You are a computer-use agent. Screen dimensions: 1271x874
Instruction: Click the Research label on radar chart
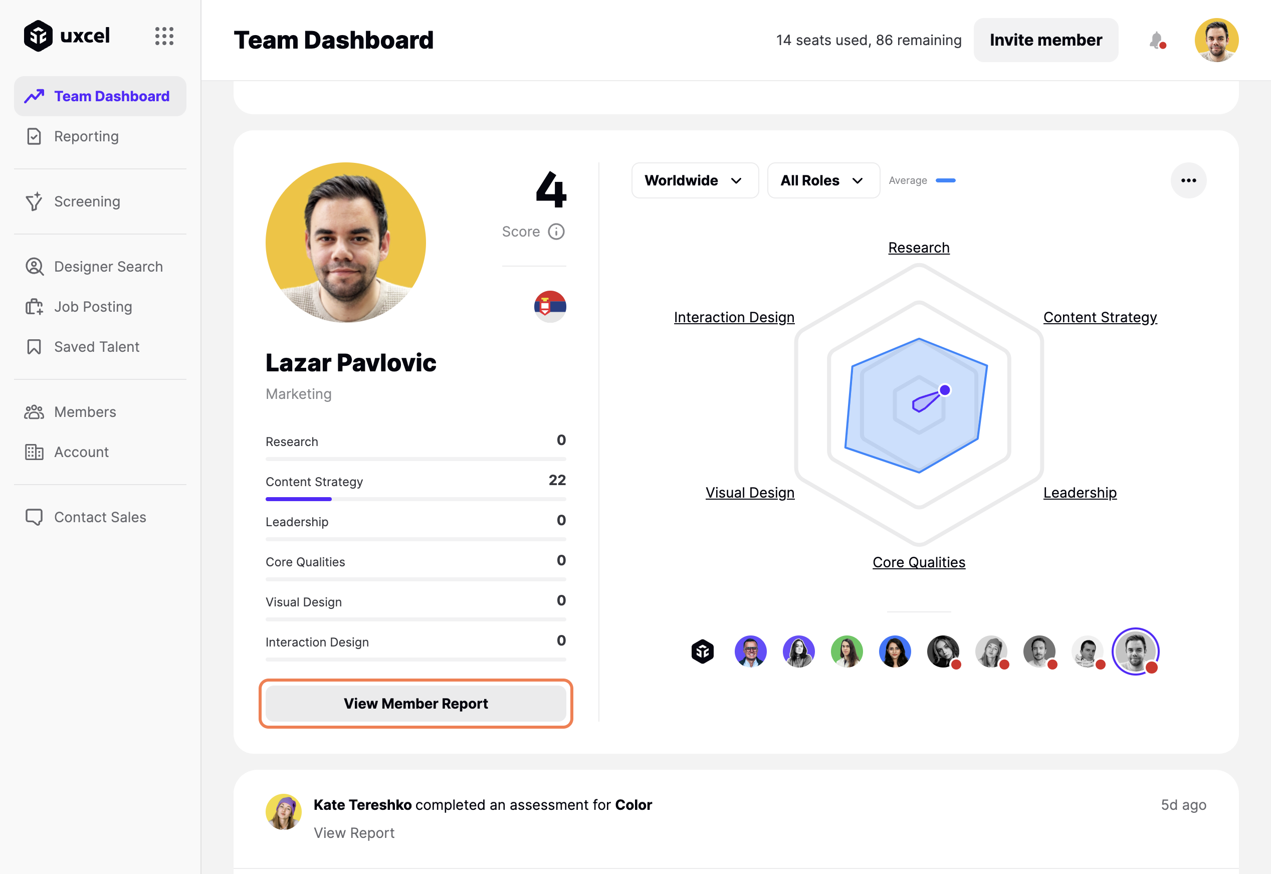coord(918,248)
